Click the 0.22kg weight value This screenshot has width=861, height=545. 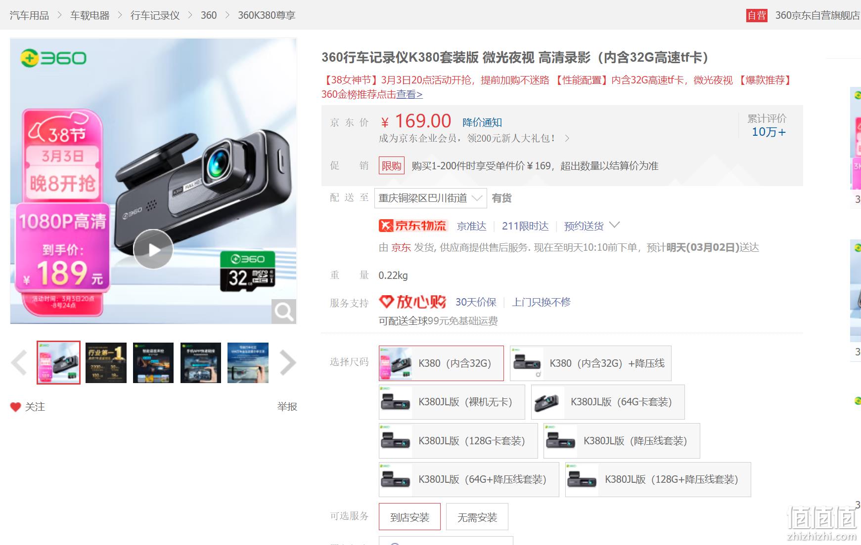coord(393,275)
